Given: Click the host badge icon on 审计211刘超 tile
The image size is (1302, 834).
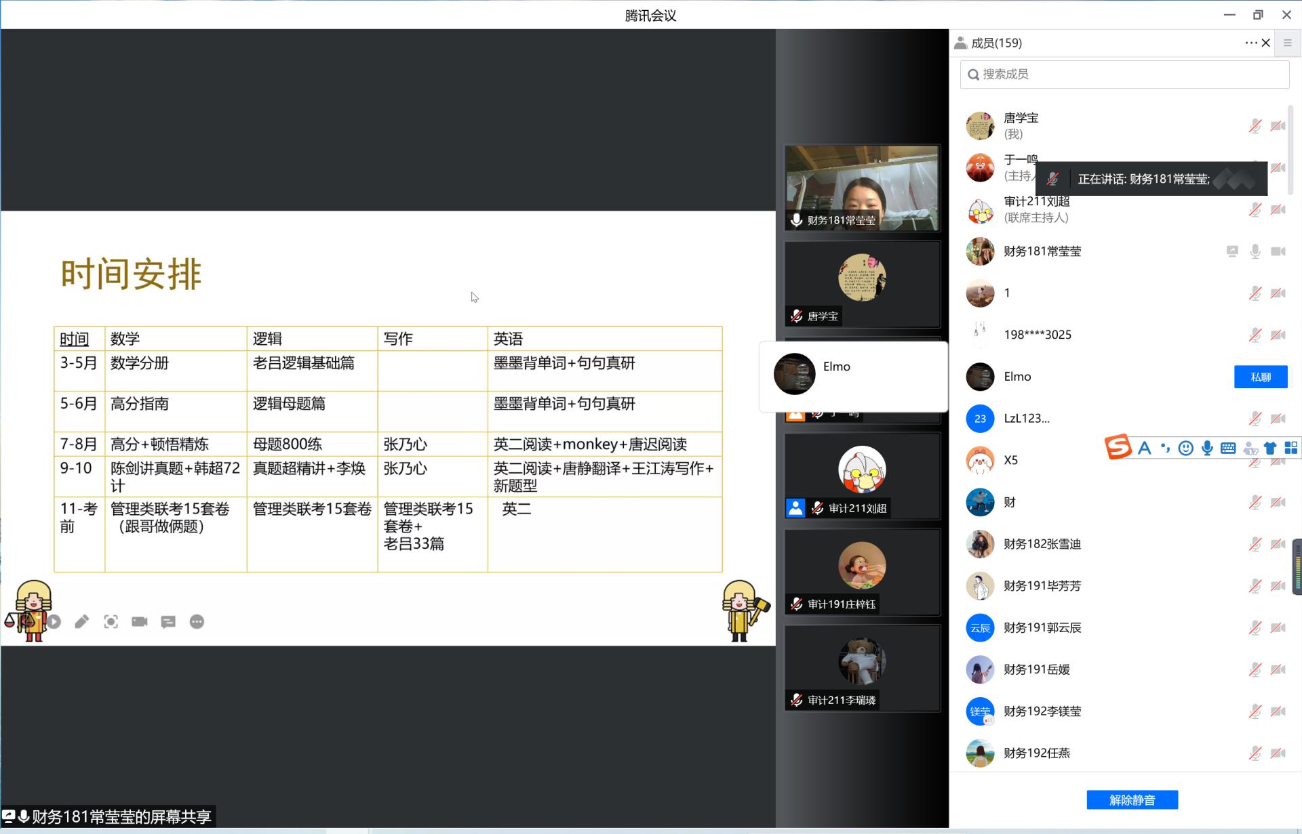Looking at the screenshot, I should 795,508.
